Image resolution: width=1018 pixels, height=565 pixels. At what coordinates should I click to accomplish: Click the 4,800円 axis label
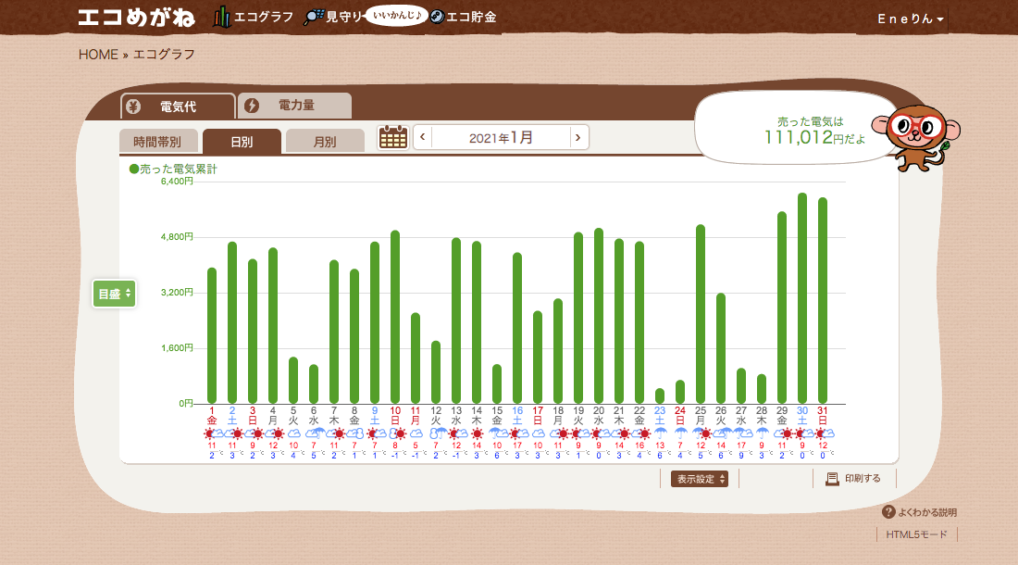[177, 237]
